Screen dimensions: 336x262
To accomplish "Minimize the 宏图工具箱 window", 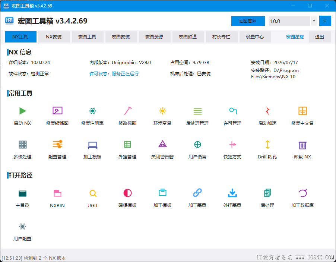I will click(293, 6).
